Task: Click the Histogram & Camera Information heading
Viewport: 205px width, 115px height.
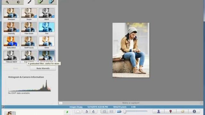Action: coord(26,77)
